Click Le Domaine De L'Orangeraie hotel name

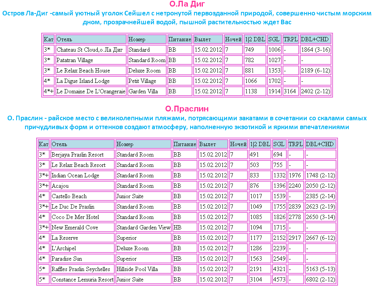click(x=91, y=91)
